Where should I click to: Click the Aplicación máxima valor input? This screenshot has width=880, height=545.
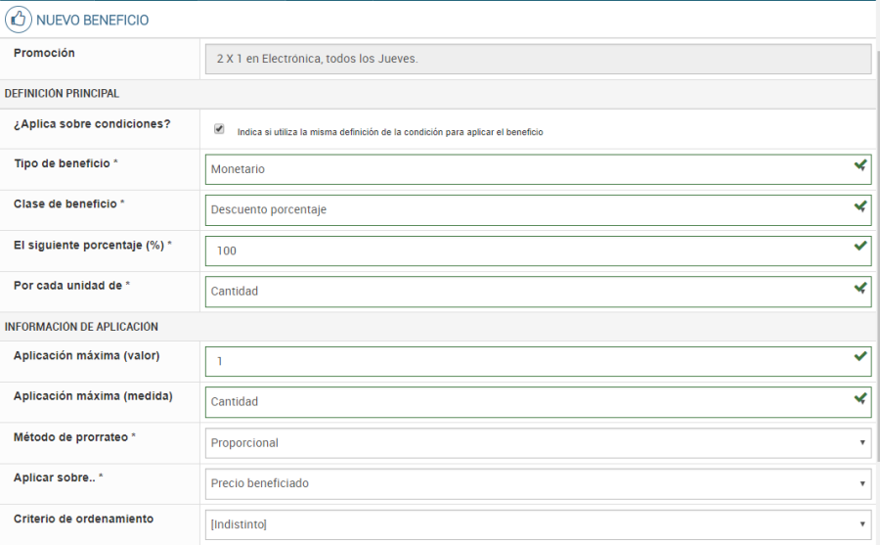tap(528, 362)
